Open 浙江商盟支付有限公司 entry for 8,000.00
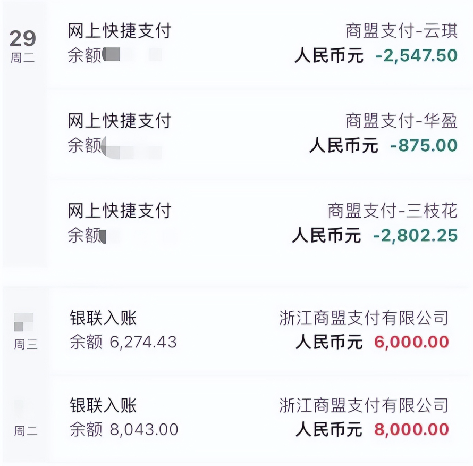473x466 pixels. (364, 405)
